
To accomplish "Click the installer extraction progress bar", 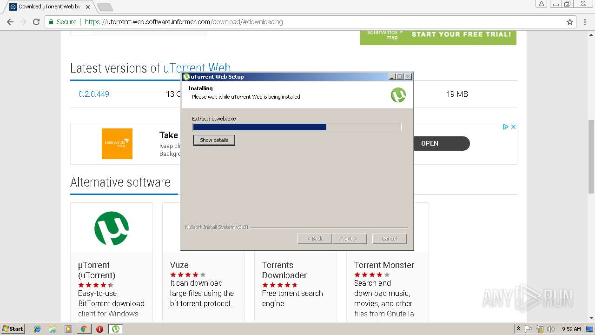I will [297, 127].
